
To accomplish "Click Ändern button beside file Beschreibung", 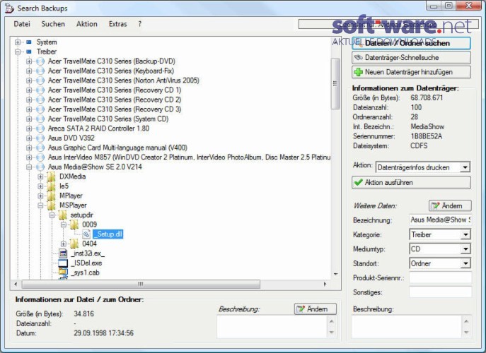I will pos(316,309).
